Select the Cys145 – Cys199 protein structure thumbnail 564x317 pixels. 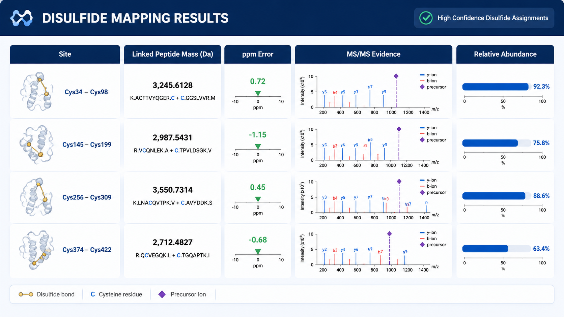pyautogui.click(x=36, y=144)
